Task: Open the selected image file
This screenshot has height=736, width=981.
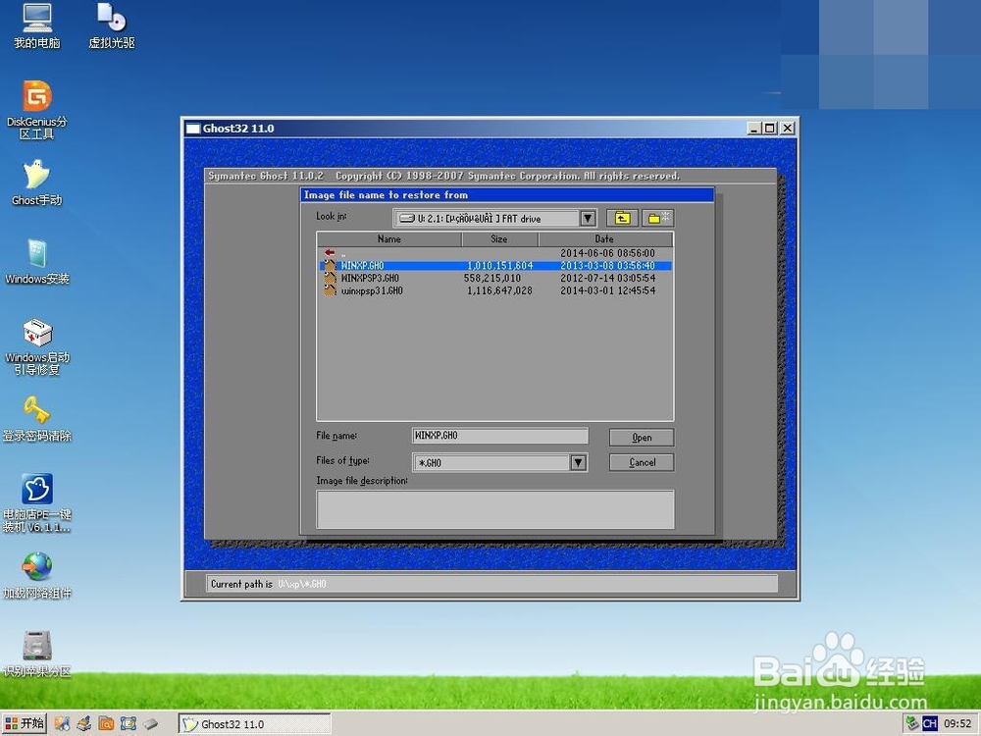Action: point(642,438)
